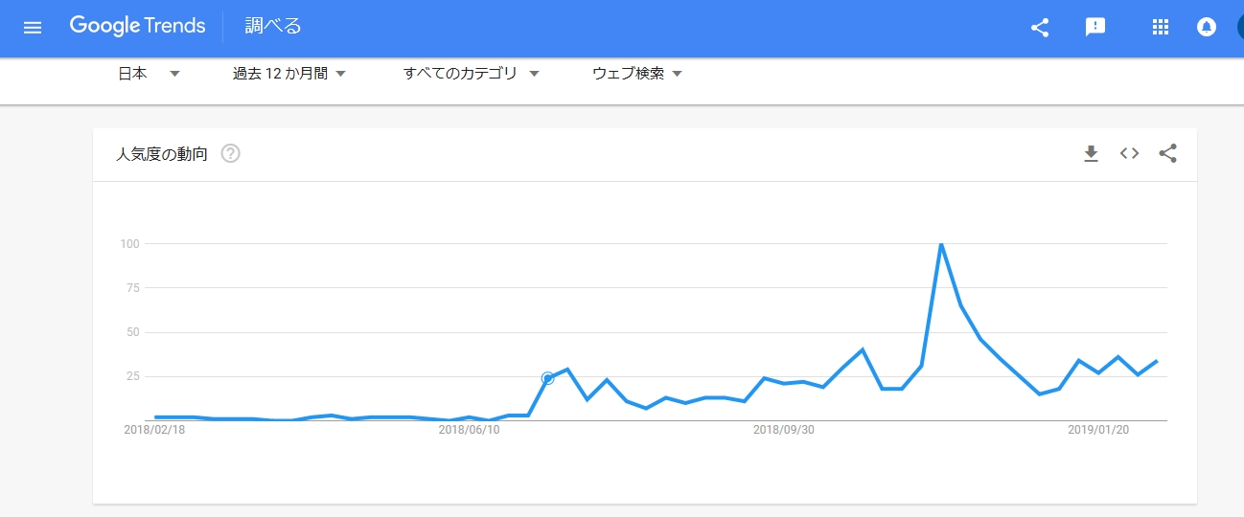Open notifications bell icon
This screenshot has width=1244, height=517.
[x=1207, y=28]
